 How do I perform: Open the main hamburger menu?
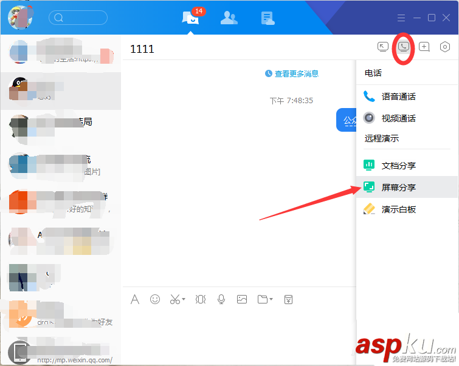(x=401, y=18)
